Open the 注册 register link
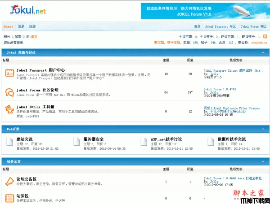The width and height of the screenshot is (270, 204). pos(32,26)
